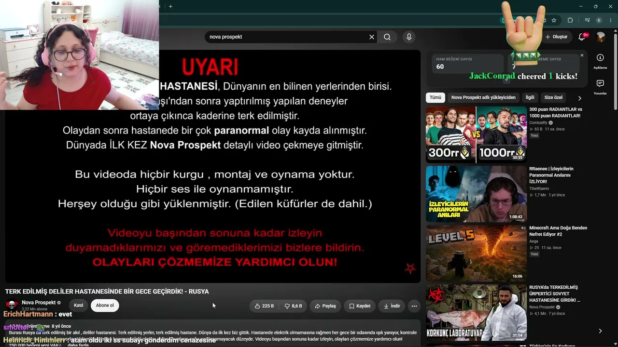Select the 'Size özel' filter chip

(x=553, y=97)
